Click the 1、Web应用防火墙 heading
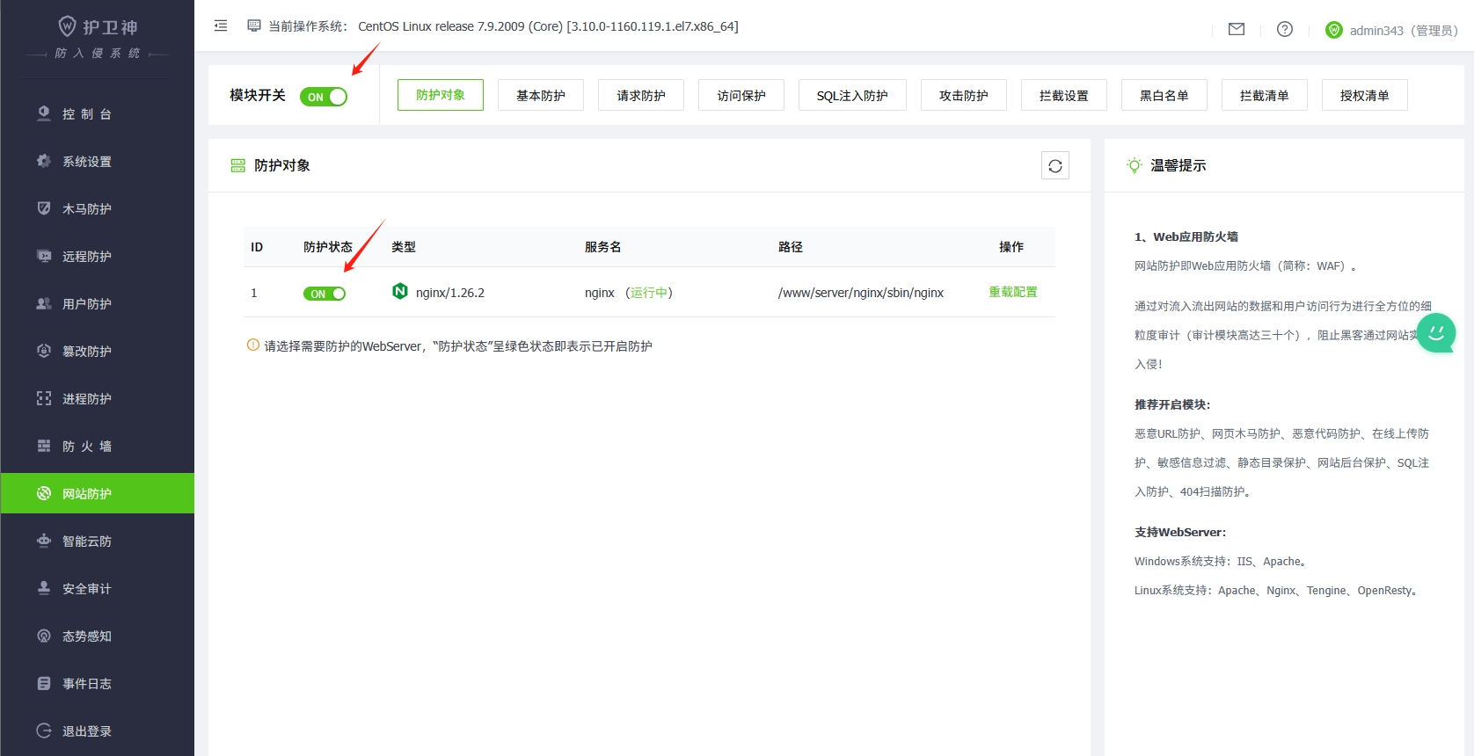Screen dimensions: 1474x756 point(1186,236)
